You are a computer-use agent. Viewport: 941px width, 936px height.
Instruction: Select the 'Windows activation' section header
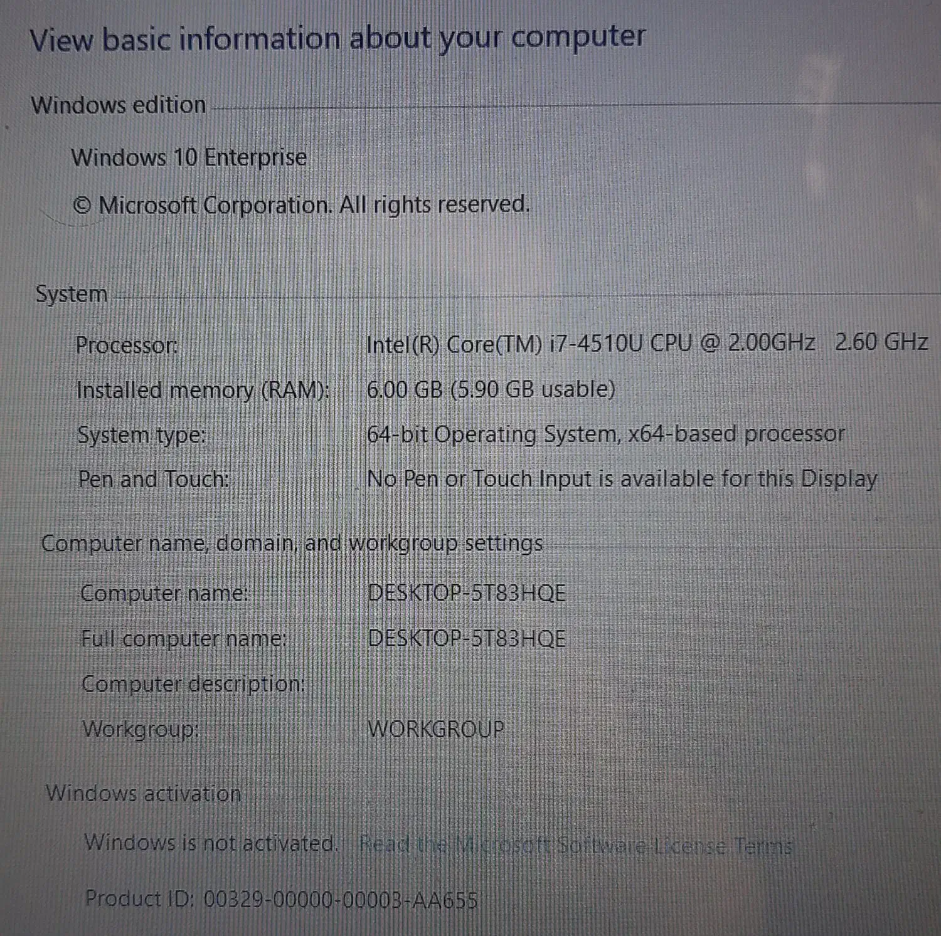(x=144, y=794)
